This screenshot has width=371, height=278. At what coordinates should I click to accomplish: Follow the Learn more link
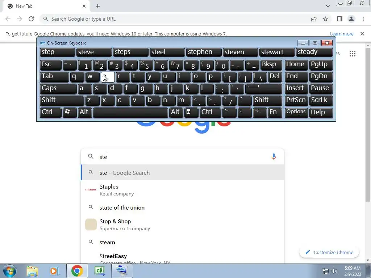tap(342, 34)
